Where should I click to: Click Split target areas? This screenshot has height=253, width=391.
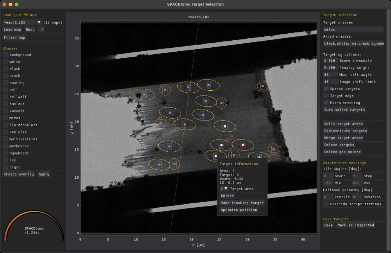(x=343, y=124)
